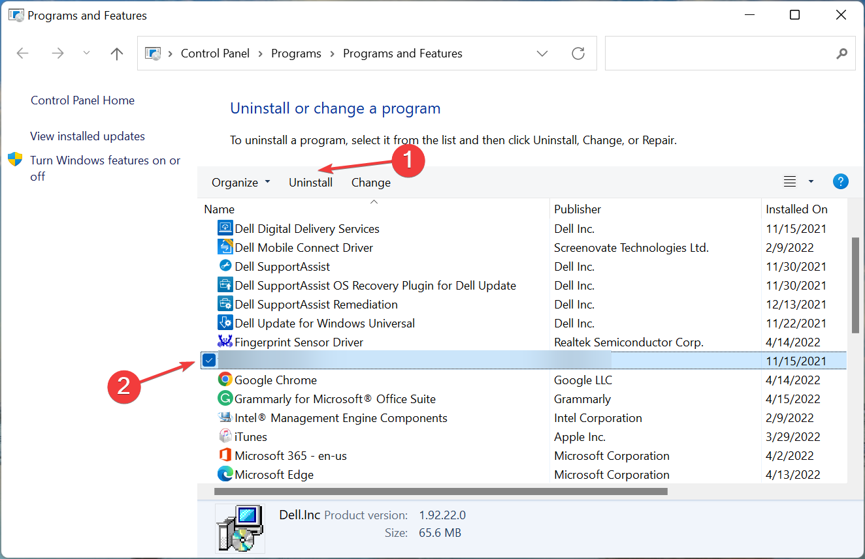The width and height of the screenshot is (865, 559).
Task: Click the change view list icon
Action: 790,182
